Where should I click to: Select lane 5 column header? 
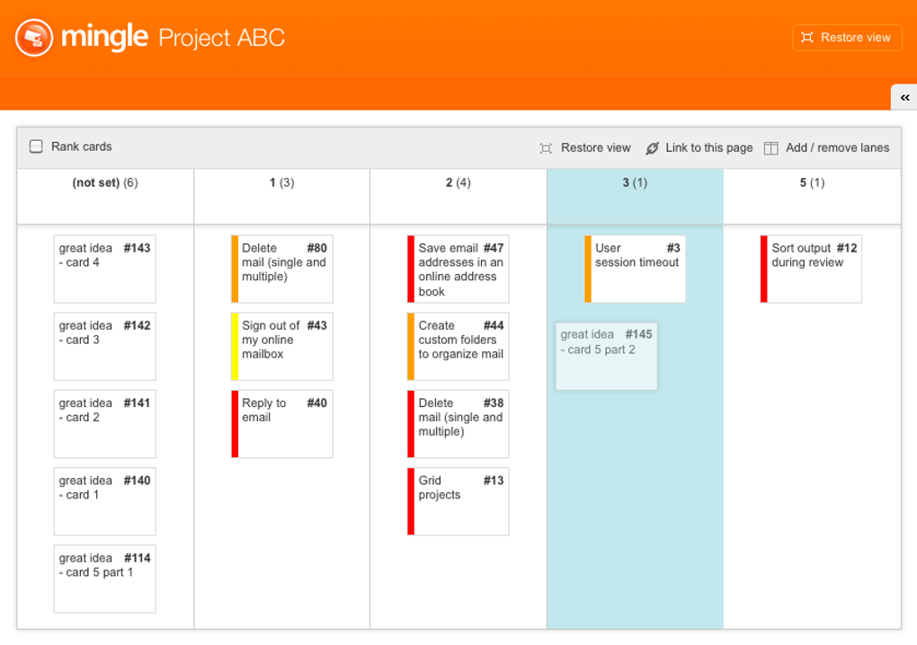click(x=811, y=183)
